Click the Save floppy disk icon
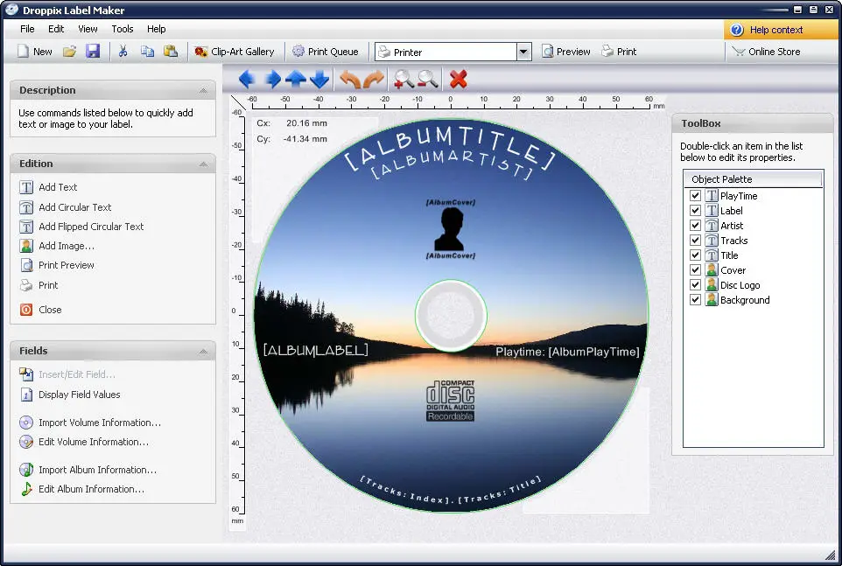The width and height of the screenshot is (842, 566). (93, 52)
